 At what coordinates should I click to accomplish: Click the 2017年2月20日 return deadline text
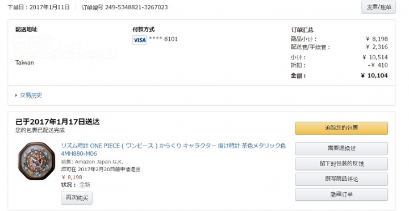98,169
